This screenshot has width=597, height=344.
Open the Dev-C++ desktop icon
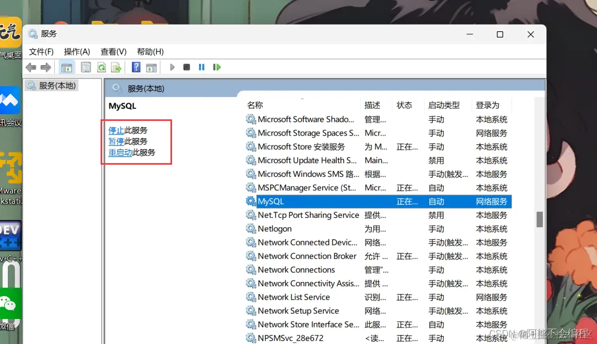(x=10, y=235)
